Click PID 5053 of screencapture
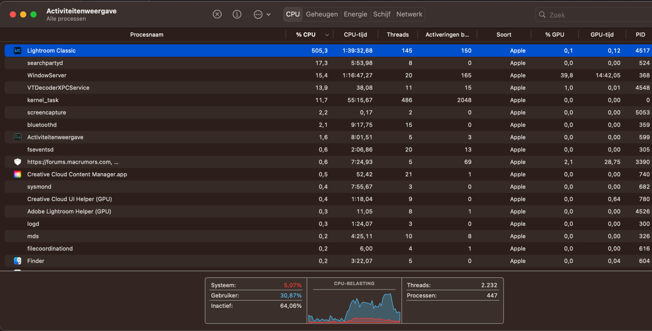The image size is (652, 331). coord(643,112)
